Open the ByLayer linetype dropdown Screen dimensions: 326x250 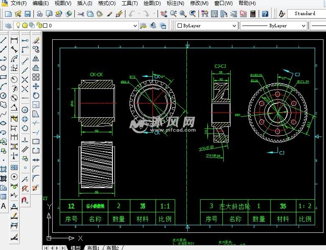pyautogui.click(x=303, y=26)
